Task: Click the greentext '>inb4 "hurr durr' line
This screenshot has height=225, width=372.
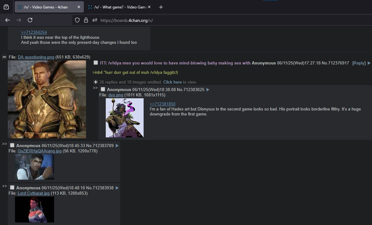Action: tap(135, 73)
